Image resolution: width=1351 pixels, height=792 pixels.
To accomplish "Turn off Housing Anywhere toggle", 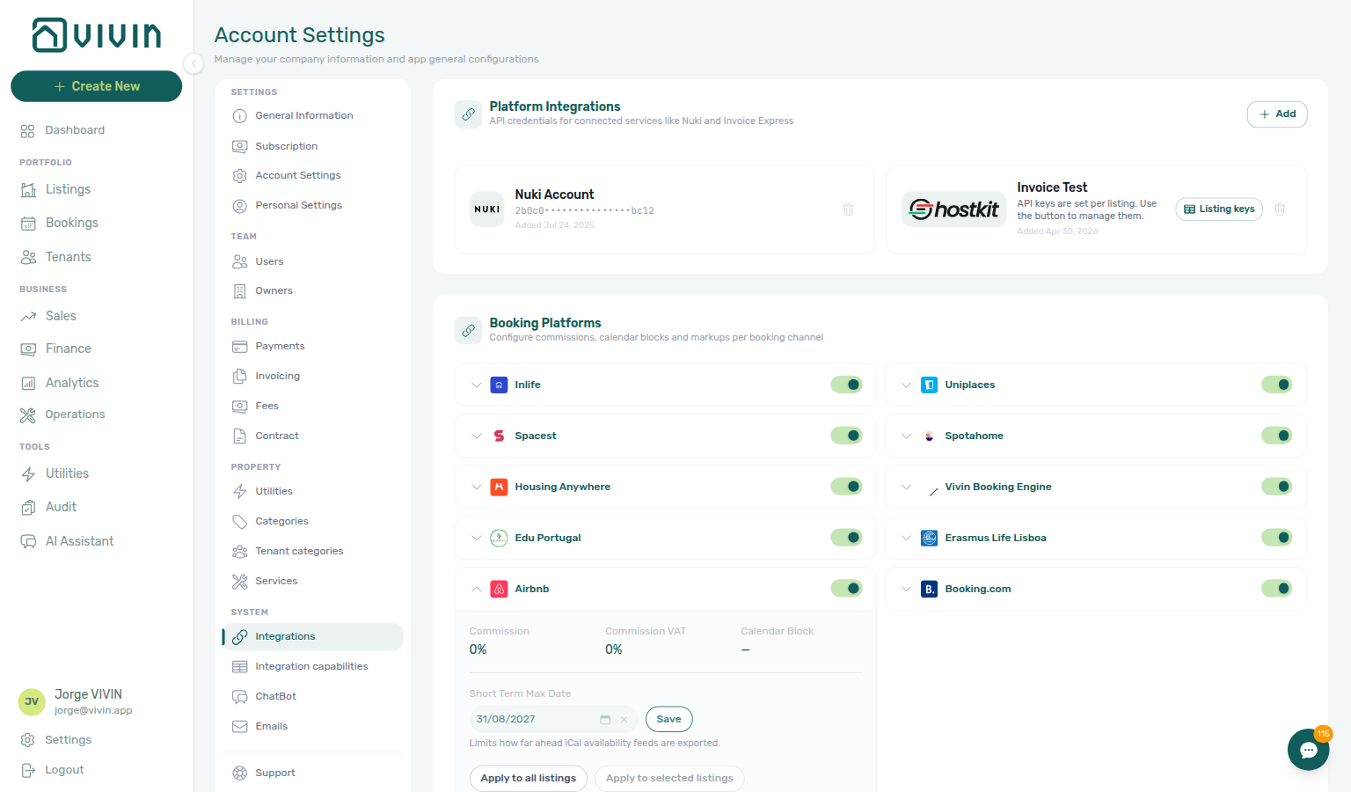I will click(846, 487).
